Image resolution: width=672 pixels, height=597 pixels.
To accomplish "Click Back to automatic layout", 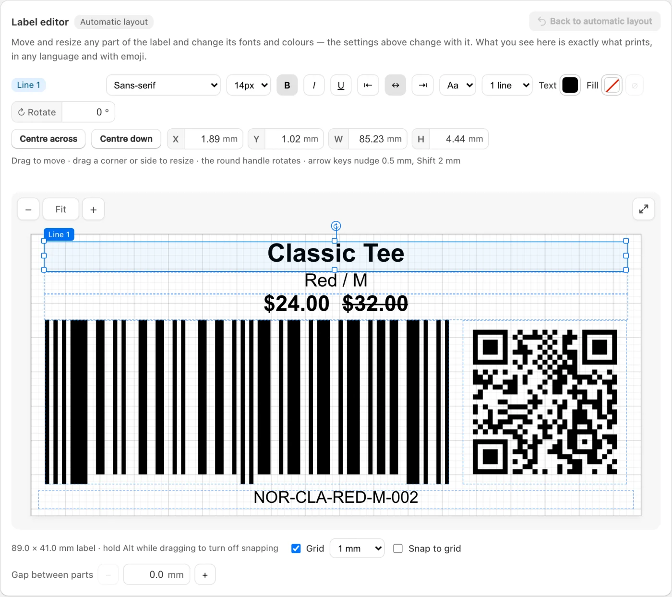I will (595, 22).
